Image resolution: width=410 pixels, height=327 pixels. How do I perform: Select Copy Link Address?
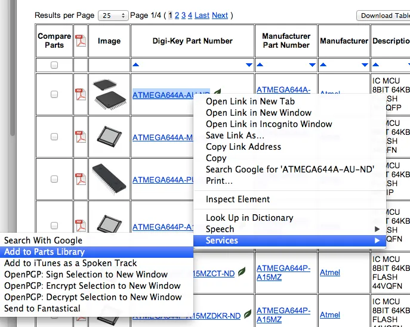(x=289, y=147)
